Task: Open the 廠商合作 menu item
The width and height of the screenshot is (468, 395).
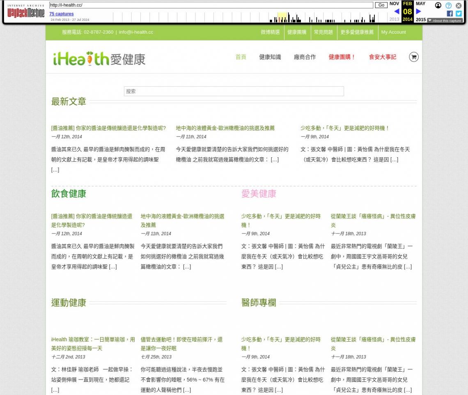Action: tap(305, 57)
